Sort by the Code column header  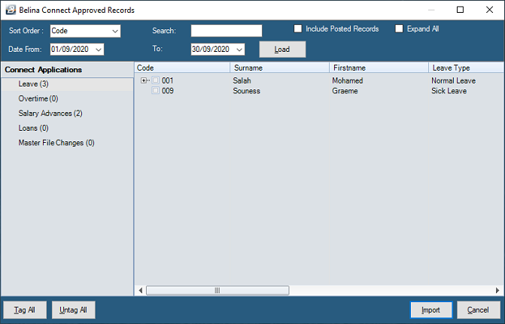[182, 68]
